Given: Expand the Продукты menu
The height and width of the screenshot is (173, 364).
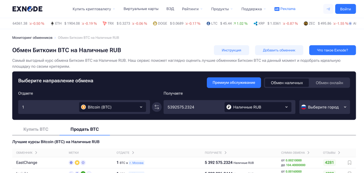Looking at the screenshot, I should 222,9.
